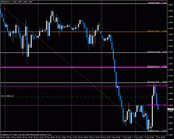
Task: Click the '26 Nov 21:00' time axis label
Action: [38, 138]
